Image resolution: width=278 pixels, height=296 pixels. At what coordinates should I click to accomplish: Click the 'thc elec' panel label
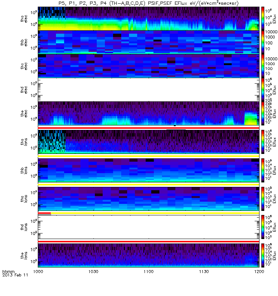[24, 66]
